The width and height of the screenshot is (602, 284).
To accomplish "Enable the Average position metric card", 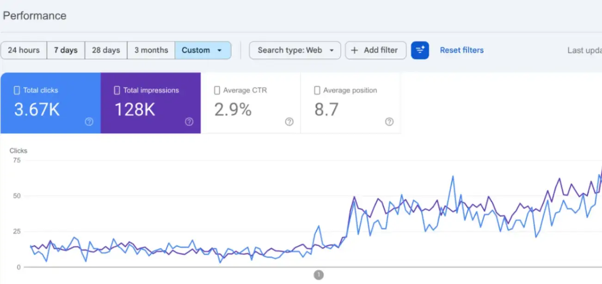I will click(x=351, y=103).
